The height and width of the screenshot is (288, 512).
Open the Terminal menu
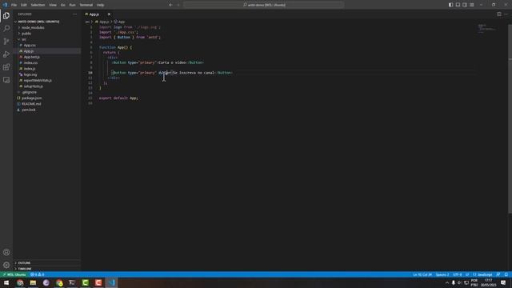86,5
